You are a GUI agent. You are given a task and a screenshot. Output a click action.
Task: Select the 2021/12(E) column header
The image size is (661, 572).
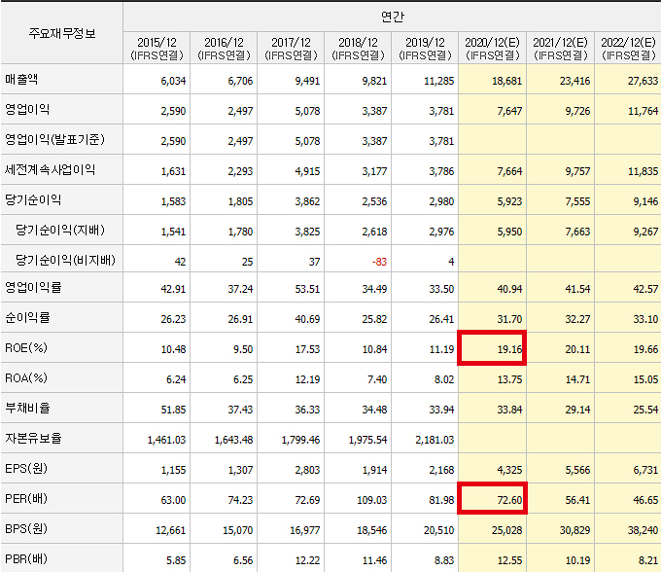[561, 49]
